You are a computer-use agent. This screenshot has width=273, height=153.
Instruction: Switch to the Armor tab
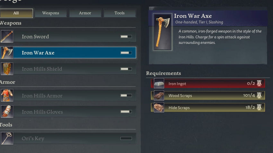85,13
